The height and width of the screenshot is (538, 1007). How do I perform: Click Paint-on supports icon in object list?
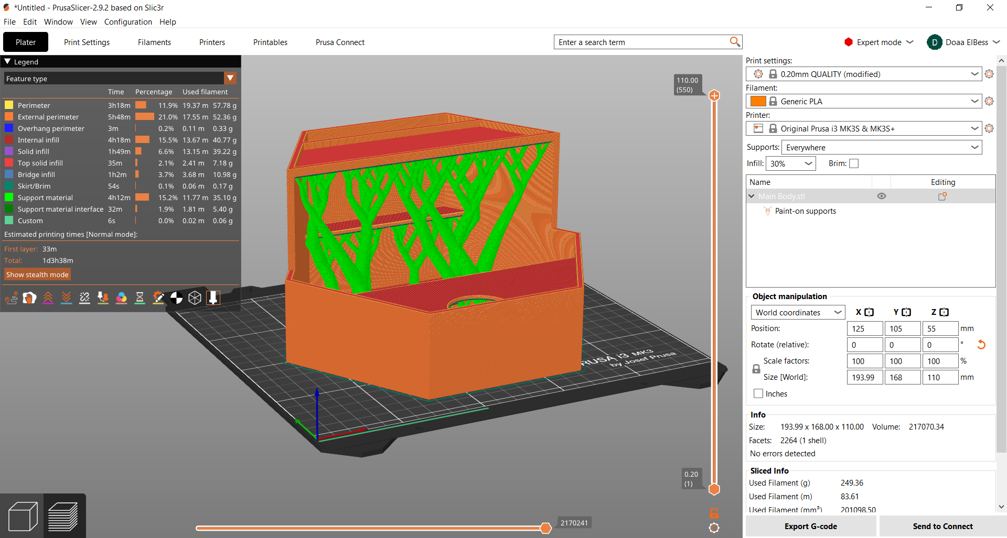[x=768, y=211]
